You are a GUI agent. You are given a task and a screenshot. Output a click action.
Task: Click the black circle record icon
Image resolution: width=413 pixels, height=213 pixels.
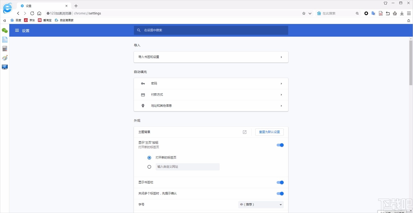pos(366,13)
